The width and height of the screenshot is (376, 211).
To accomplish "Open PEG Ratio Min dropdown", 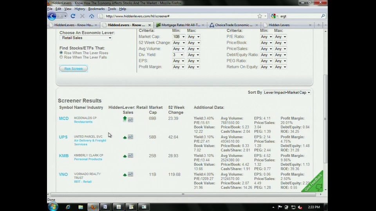I will coord(266,61).
